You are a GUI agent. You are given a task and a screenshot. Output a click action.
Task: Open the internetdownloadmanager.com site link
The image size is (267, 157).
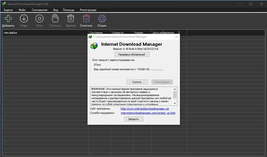(145, 109)
